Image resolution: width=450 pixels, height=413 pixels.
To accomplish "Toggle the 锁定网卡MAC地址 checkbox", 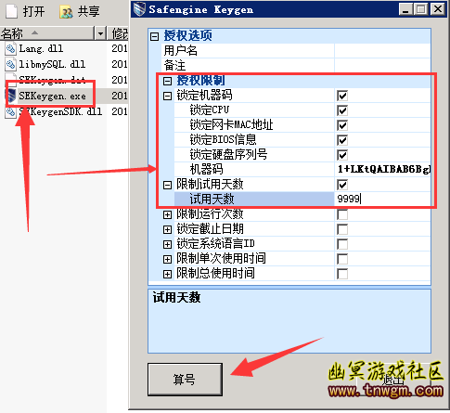I will pos(342,125).
